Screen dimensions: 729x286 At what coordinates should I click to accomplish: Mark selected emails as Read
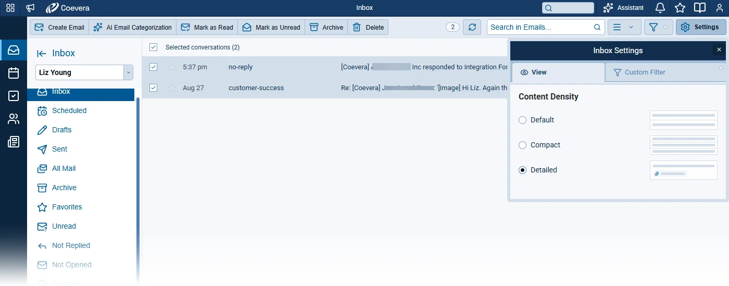pos(207,27)
